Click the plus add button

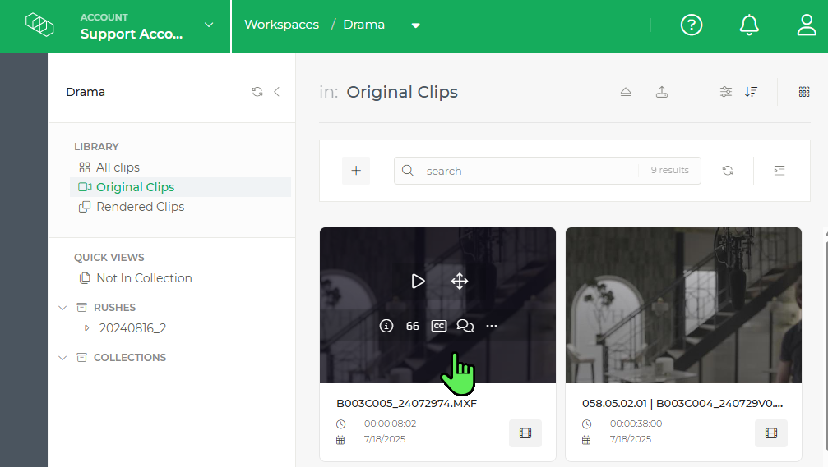coord(356,171)
